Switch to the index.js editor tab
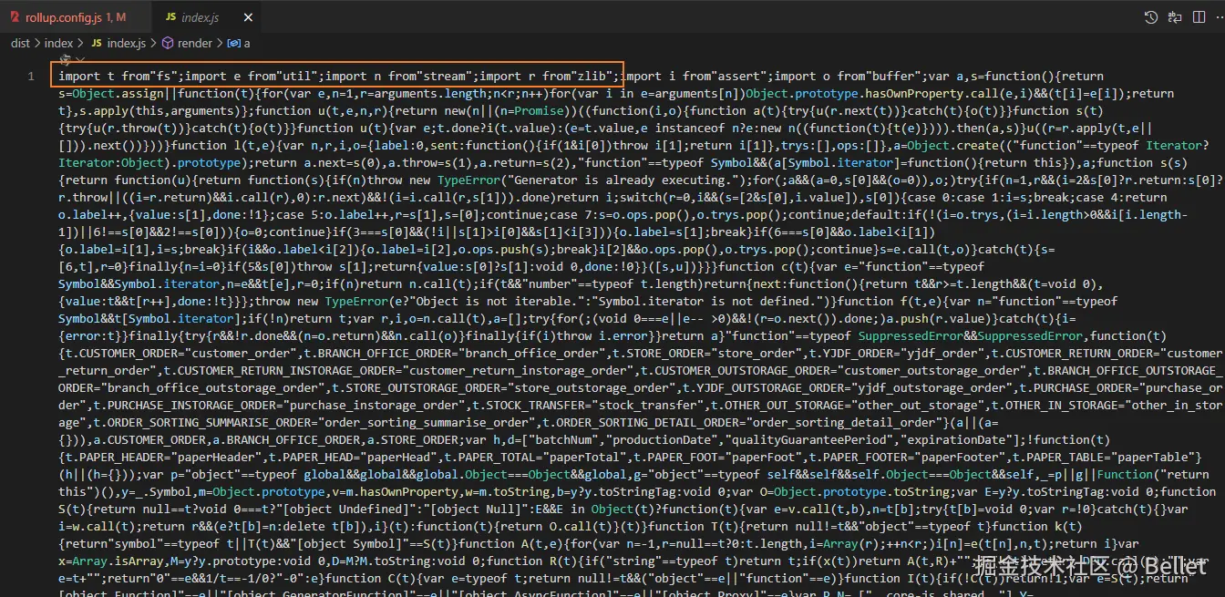The width and height of the screenshot is (1225, 597). 207,16
